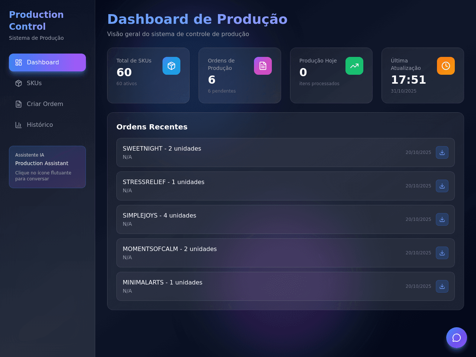Open Criar Ordem in the sidebar
Screen dimensions: 476x357
click(x=47, y=104)
